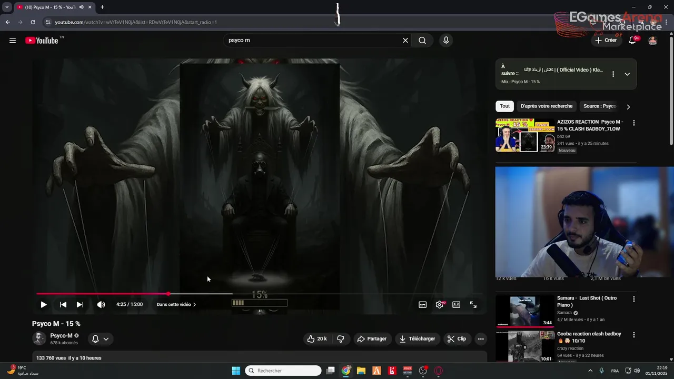
Task: Open the account avatar menu
Action: [653, 41]
